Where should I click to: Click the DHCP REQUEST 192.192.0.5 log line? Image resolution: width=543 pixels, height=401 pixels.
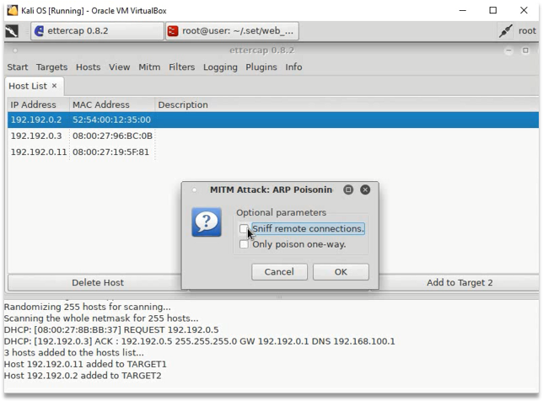[111, 329]
